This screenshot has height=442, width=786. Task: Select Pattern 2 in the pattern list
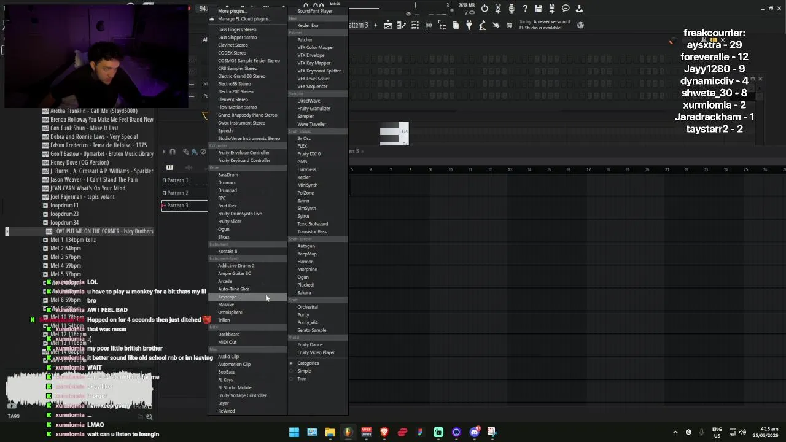(177, 193)
